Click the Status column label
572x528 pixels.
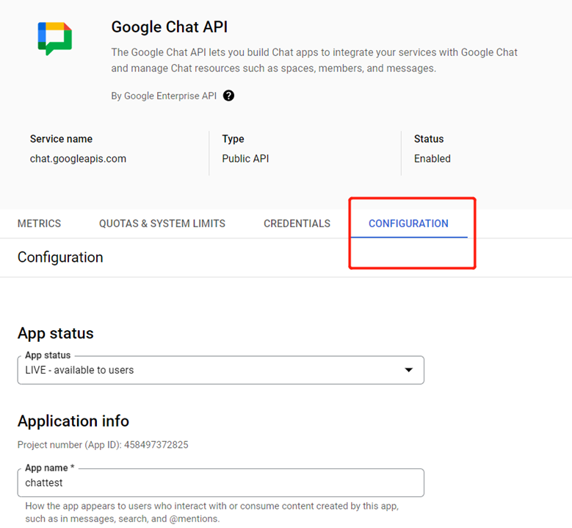[429, 139]
